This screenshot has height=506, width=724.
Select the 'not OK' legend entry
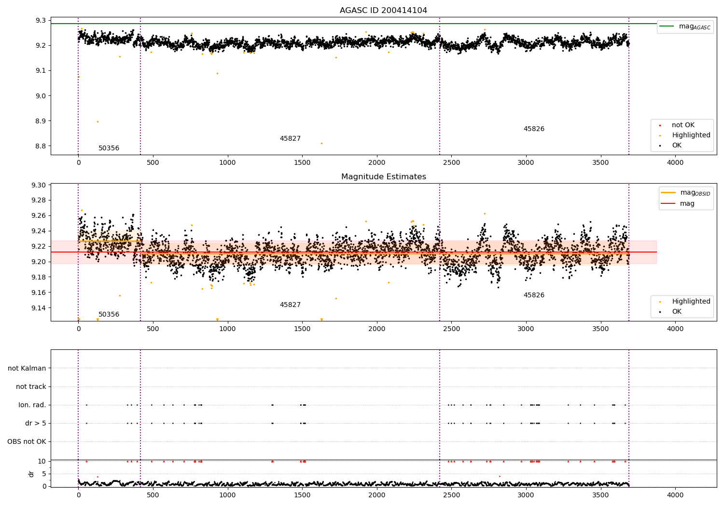click(x=683, y=125)
